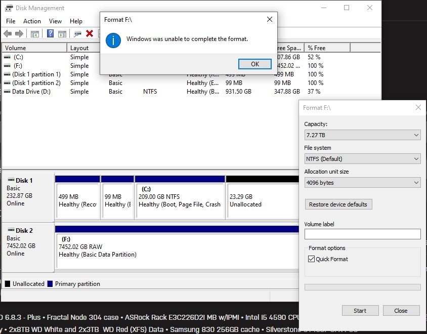This screenshot has width=427, height=334.
Task: Click the Free Space column header
Action: point(290,48)
